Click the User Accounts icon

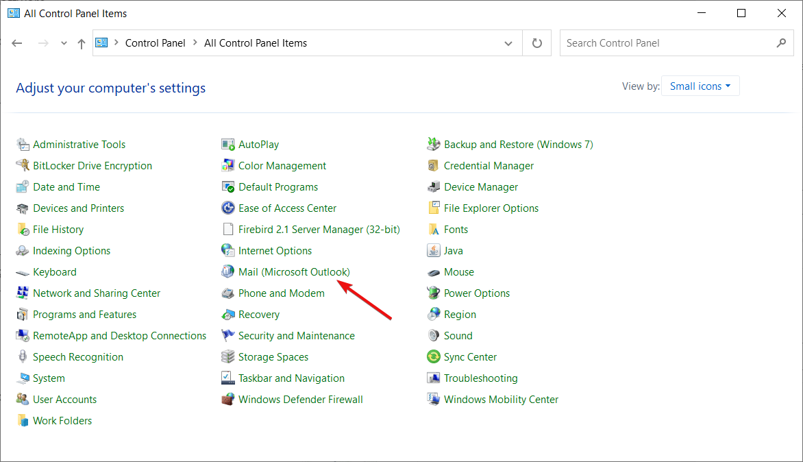pos(23,400)
